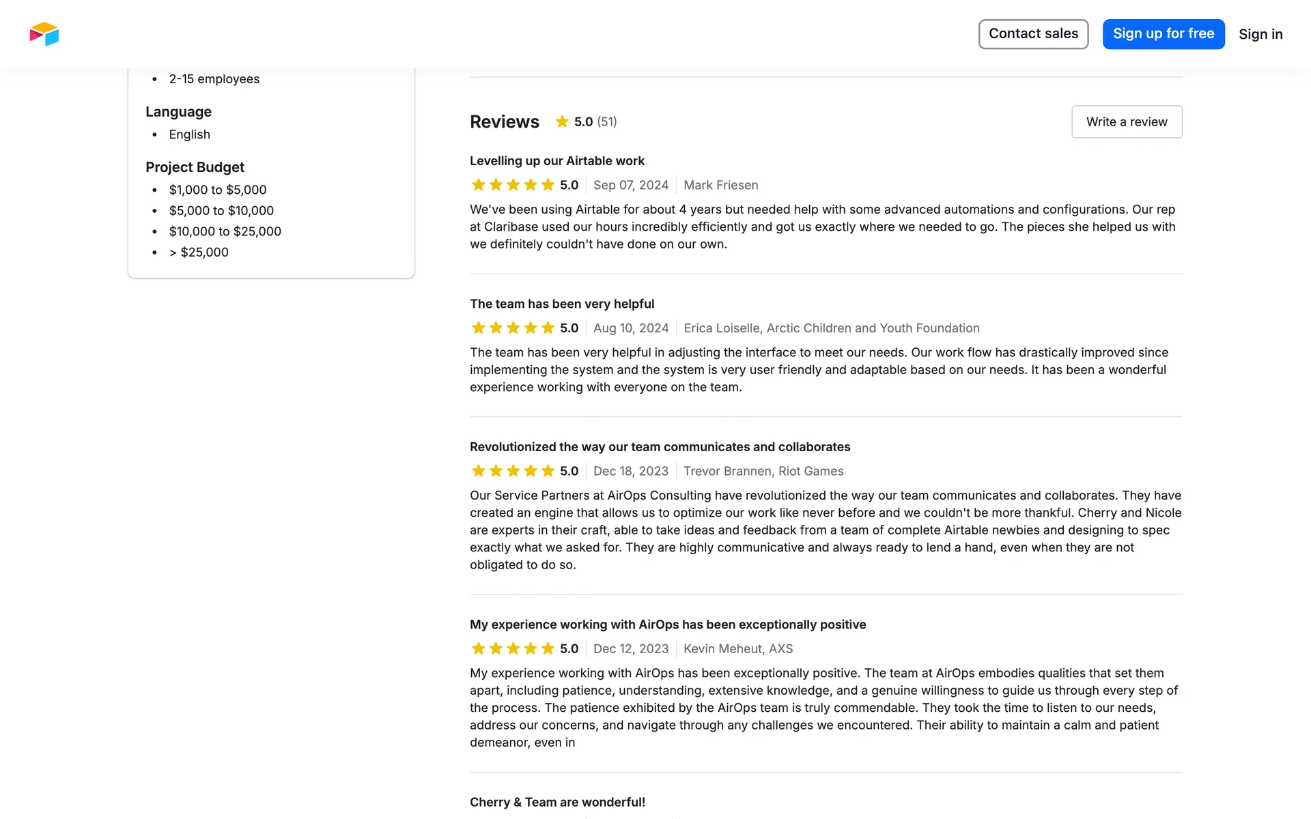Click Write a review button
Image resolution: width=1311 pixels, height=819 pixels.
point(1127,121)
